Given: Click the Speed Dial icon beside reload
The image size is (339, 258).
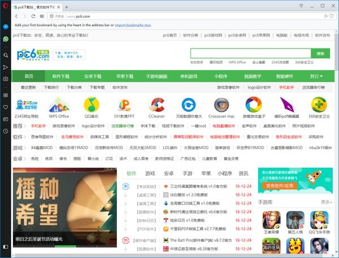Looking at the screenshot, I should pos(42,16).
